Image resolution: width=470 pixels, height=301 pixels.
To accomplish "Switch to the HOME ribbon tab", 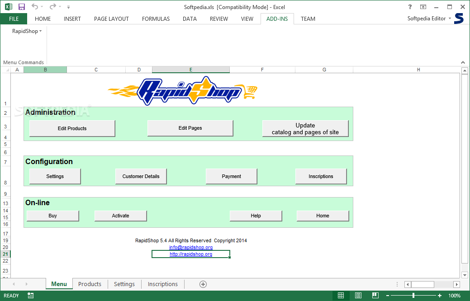I will [43, 19].
